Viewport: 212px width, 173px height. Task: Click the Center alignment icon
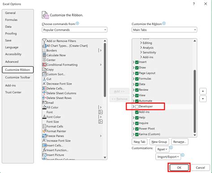click(x=44, y=60)
